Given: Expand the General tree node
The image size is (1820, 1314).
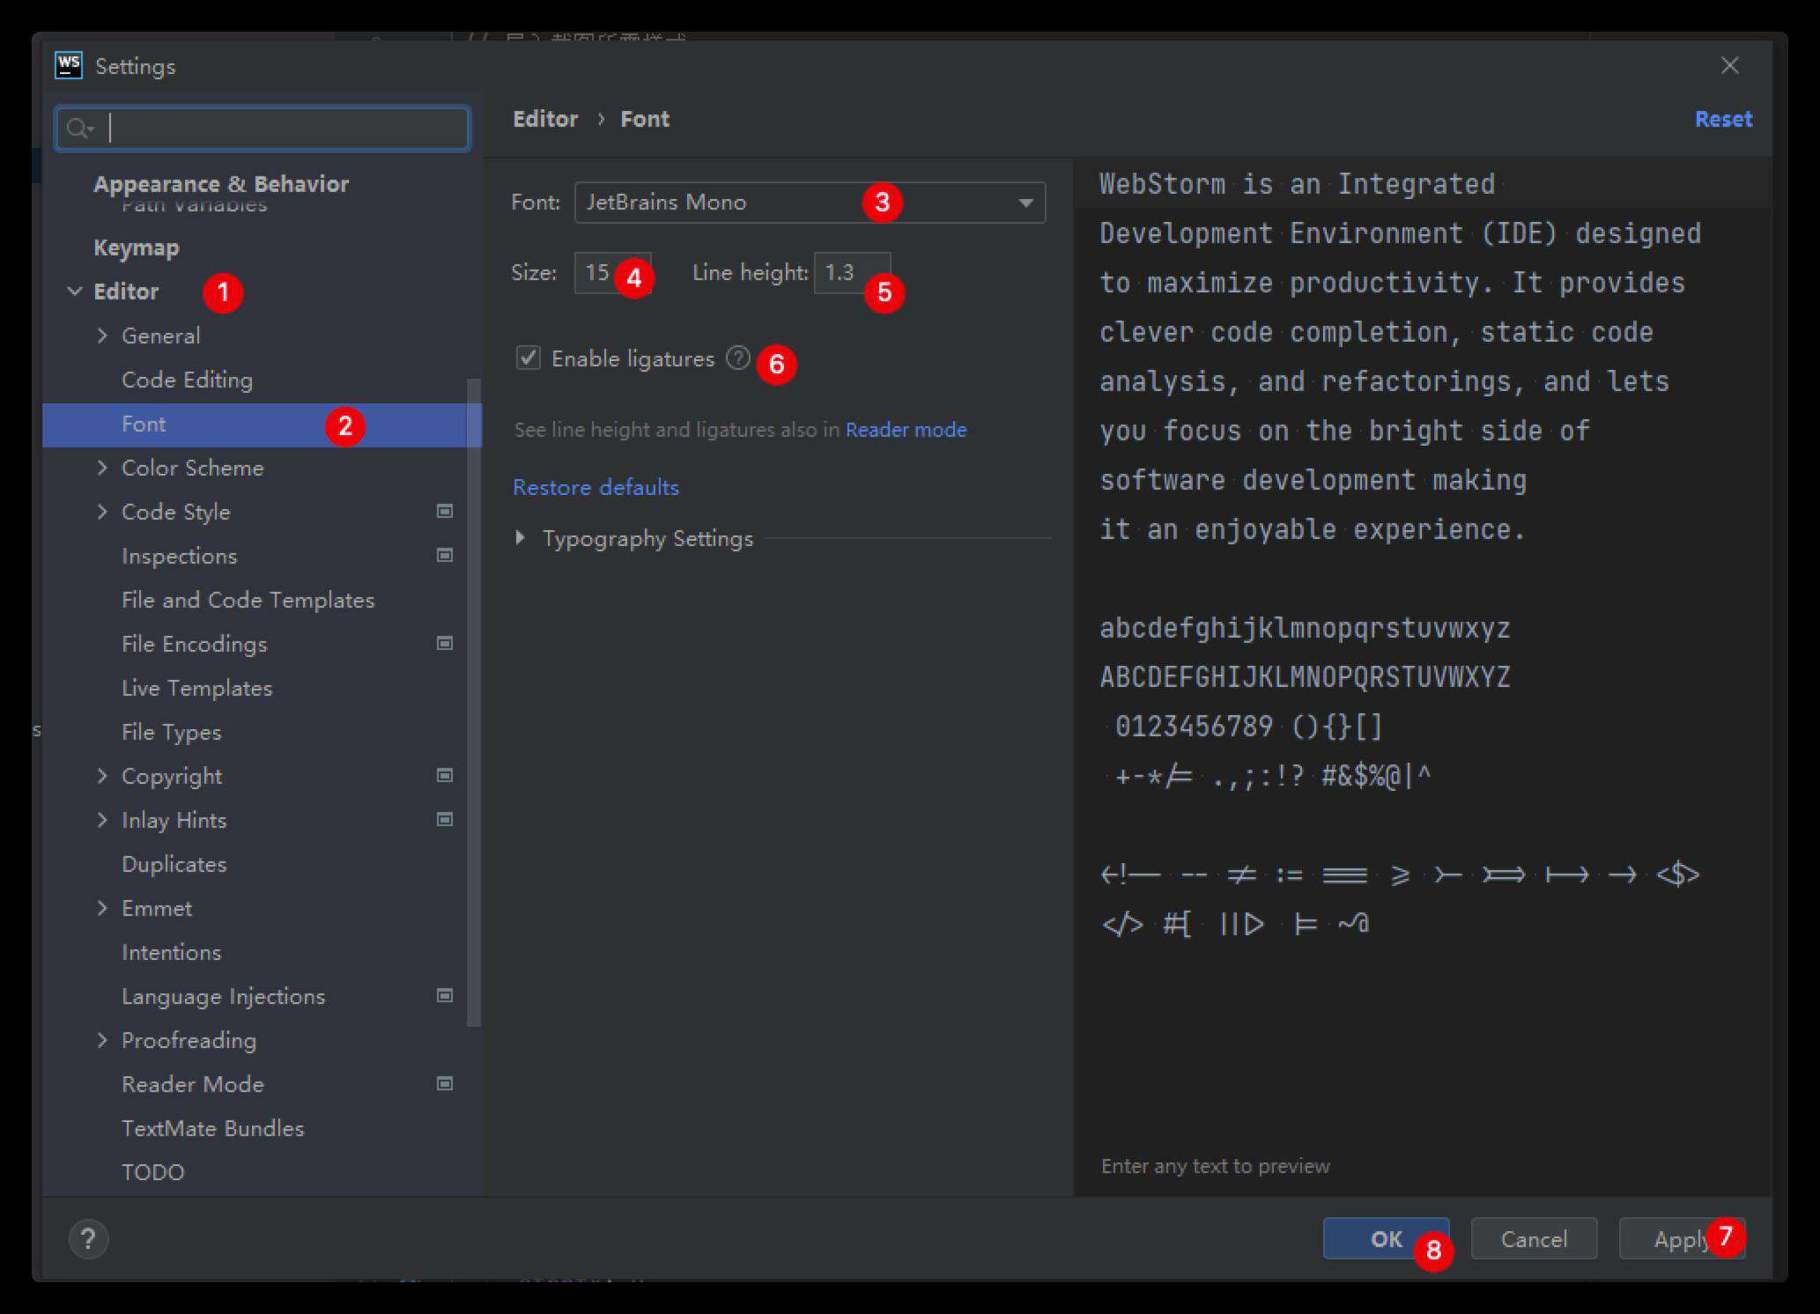Looking at the screenshot, I should 102,336.
